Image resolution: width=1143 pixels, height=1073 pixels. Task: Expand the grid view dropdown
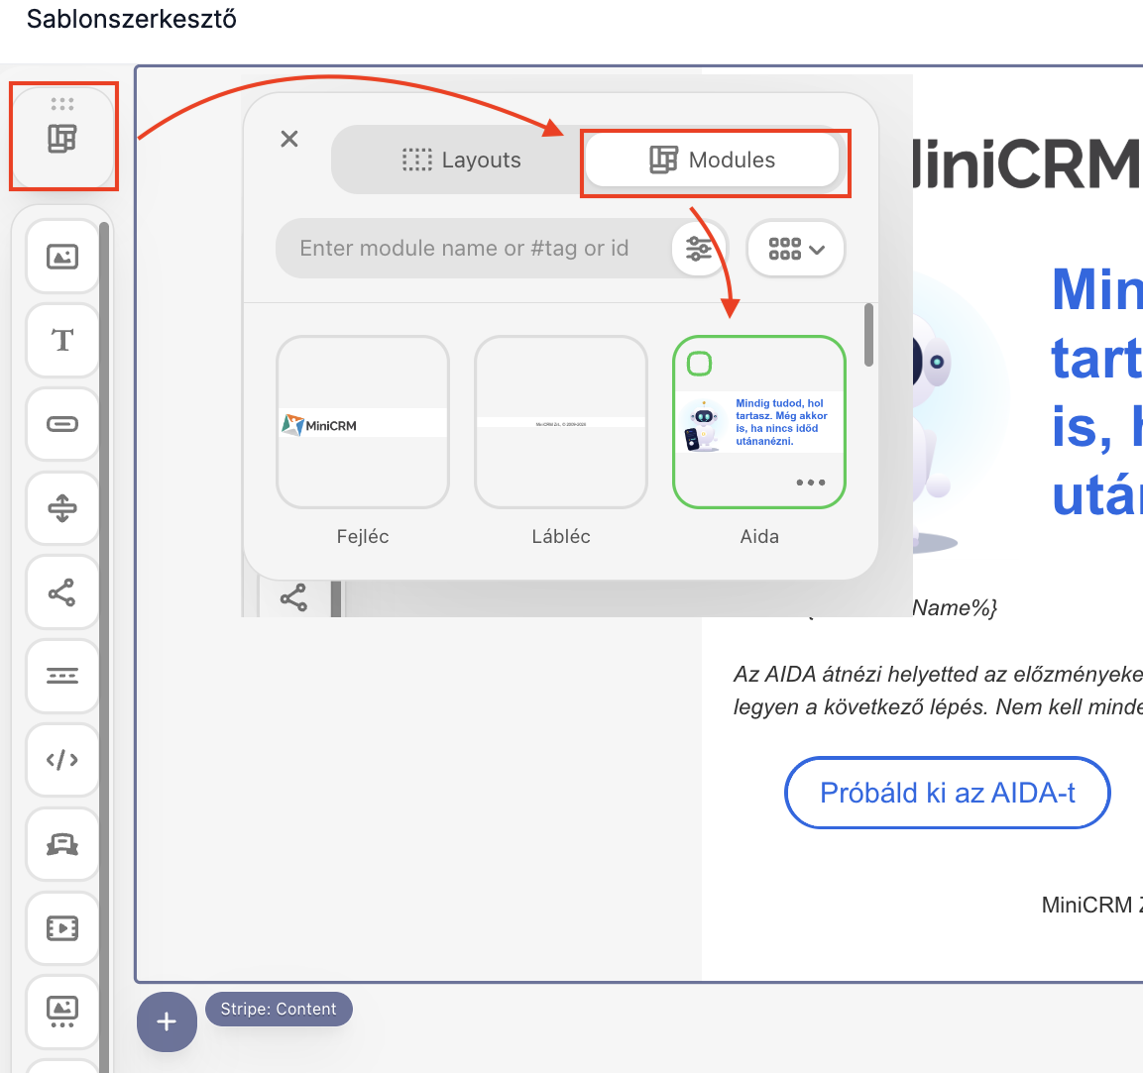point(796,249)
